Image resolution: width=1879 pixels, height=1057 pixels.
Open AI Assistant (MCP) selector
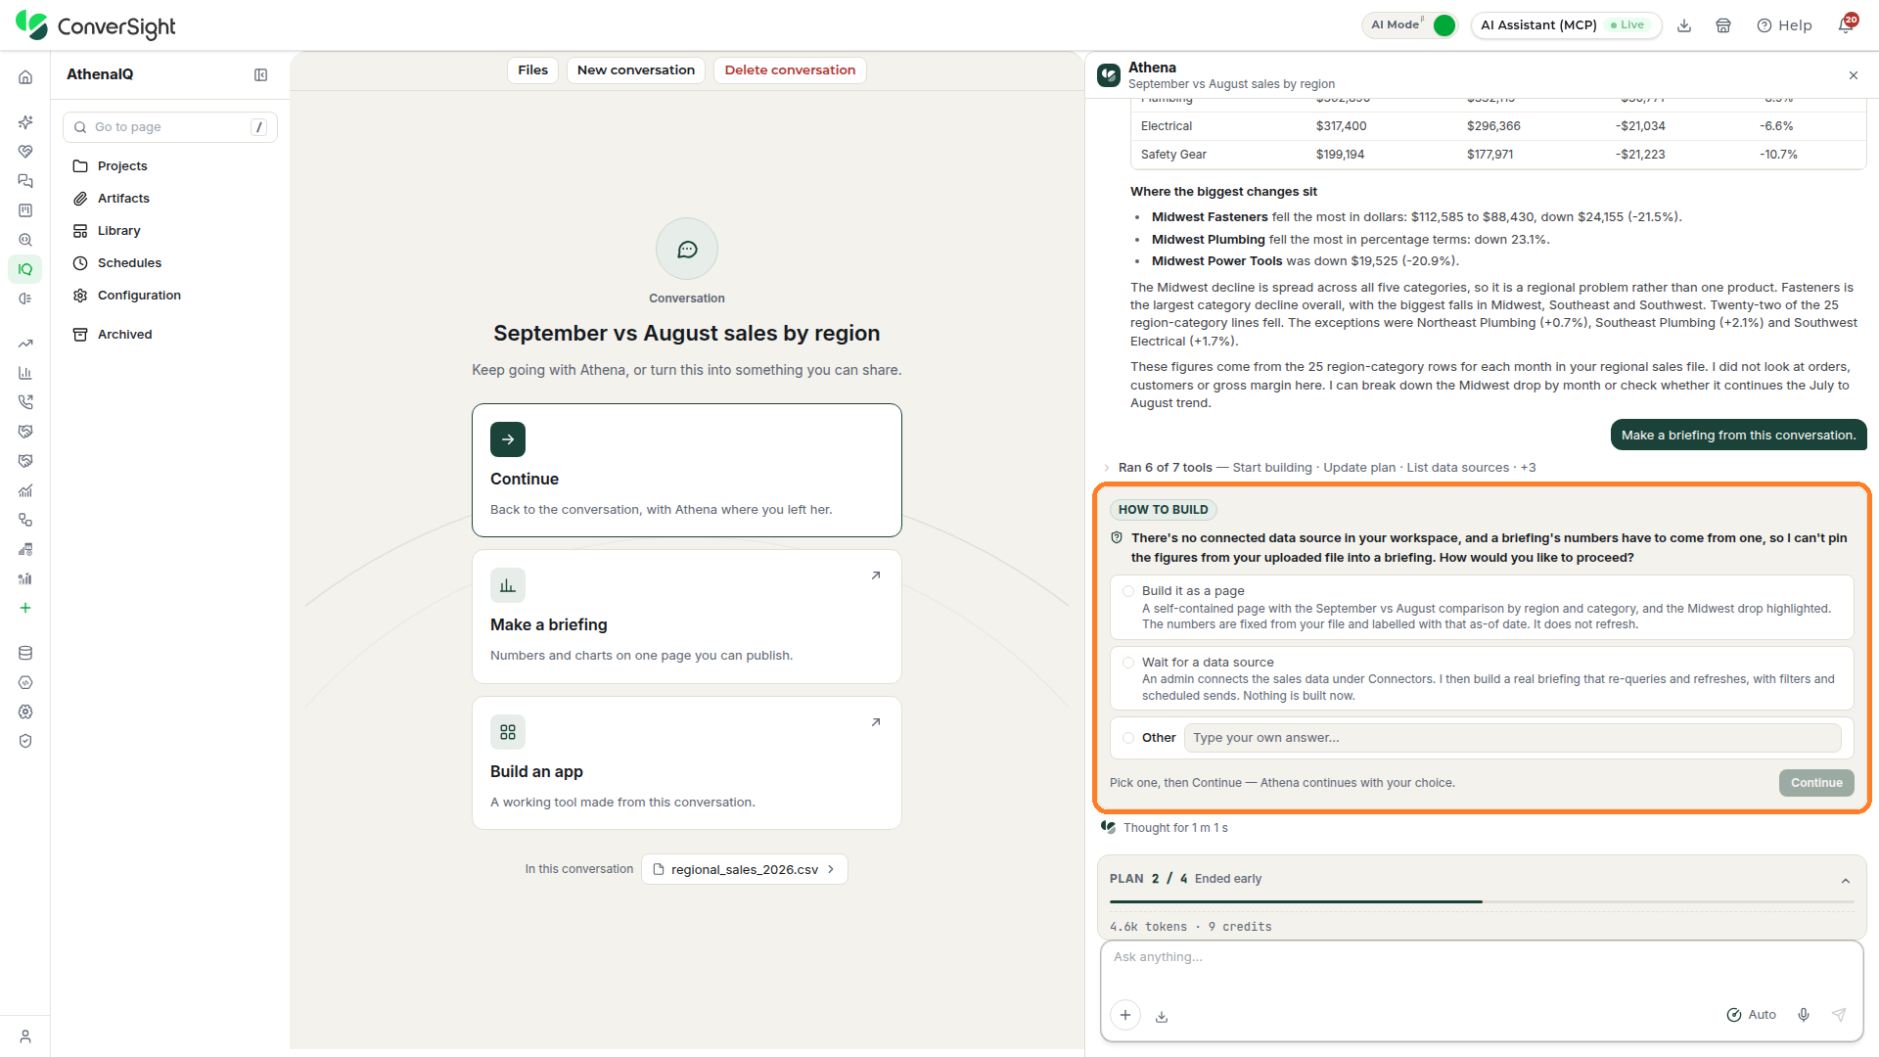(x=1564, y=25)
